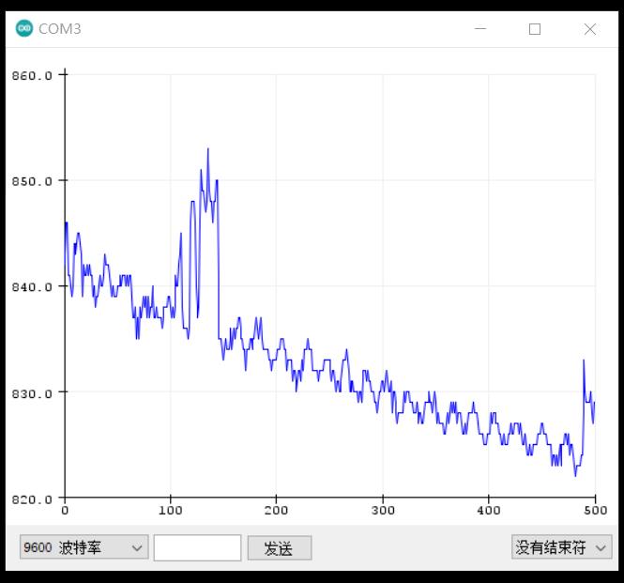Click the COM3 window title text
Viewport: 624px width, 583px height.
coord(60,29)
